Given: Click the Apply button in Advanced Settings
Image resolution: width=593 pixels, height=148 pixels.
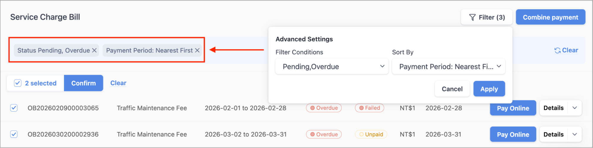Looking at the screenshot, I should (489, 89).
